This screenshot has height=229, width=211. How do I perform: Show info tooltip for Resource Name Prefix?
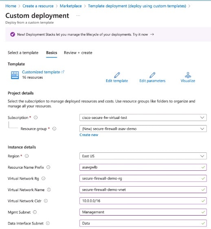(48, 167)
